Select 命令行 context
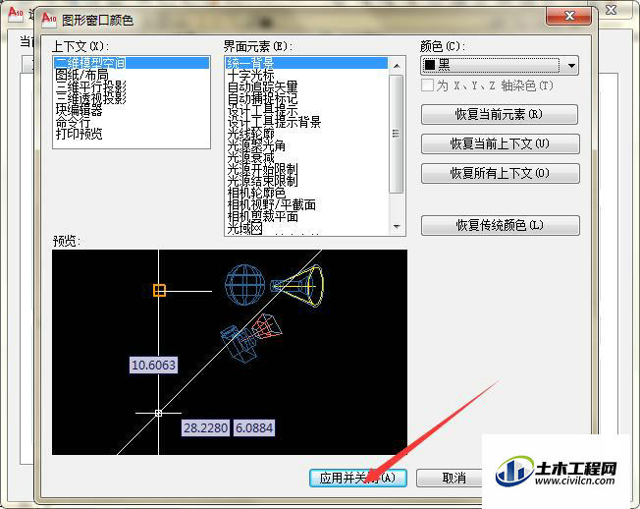 (x=73, y=122)
